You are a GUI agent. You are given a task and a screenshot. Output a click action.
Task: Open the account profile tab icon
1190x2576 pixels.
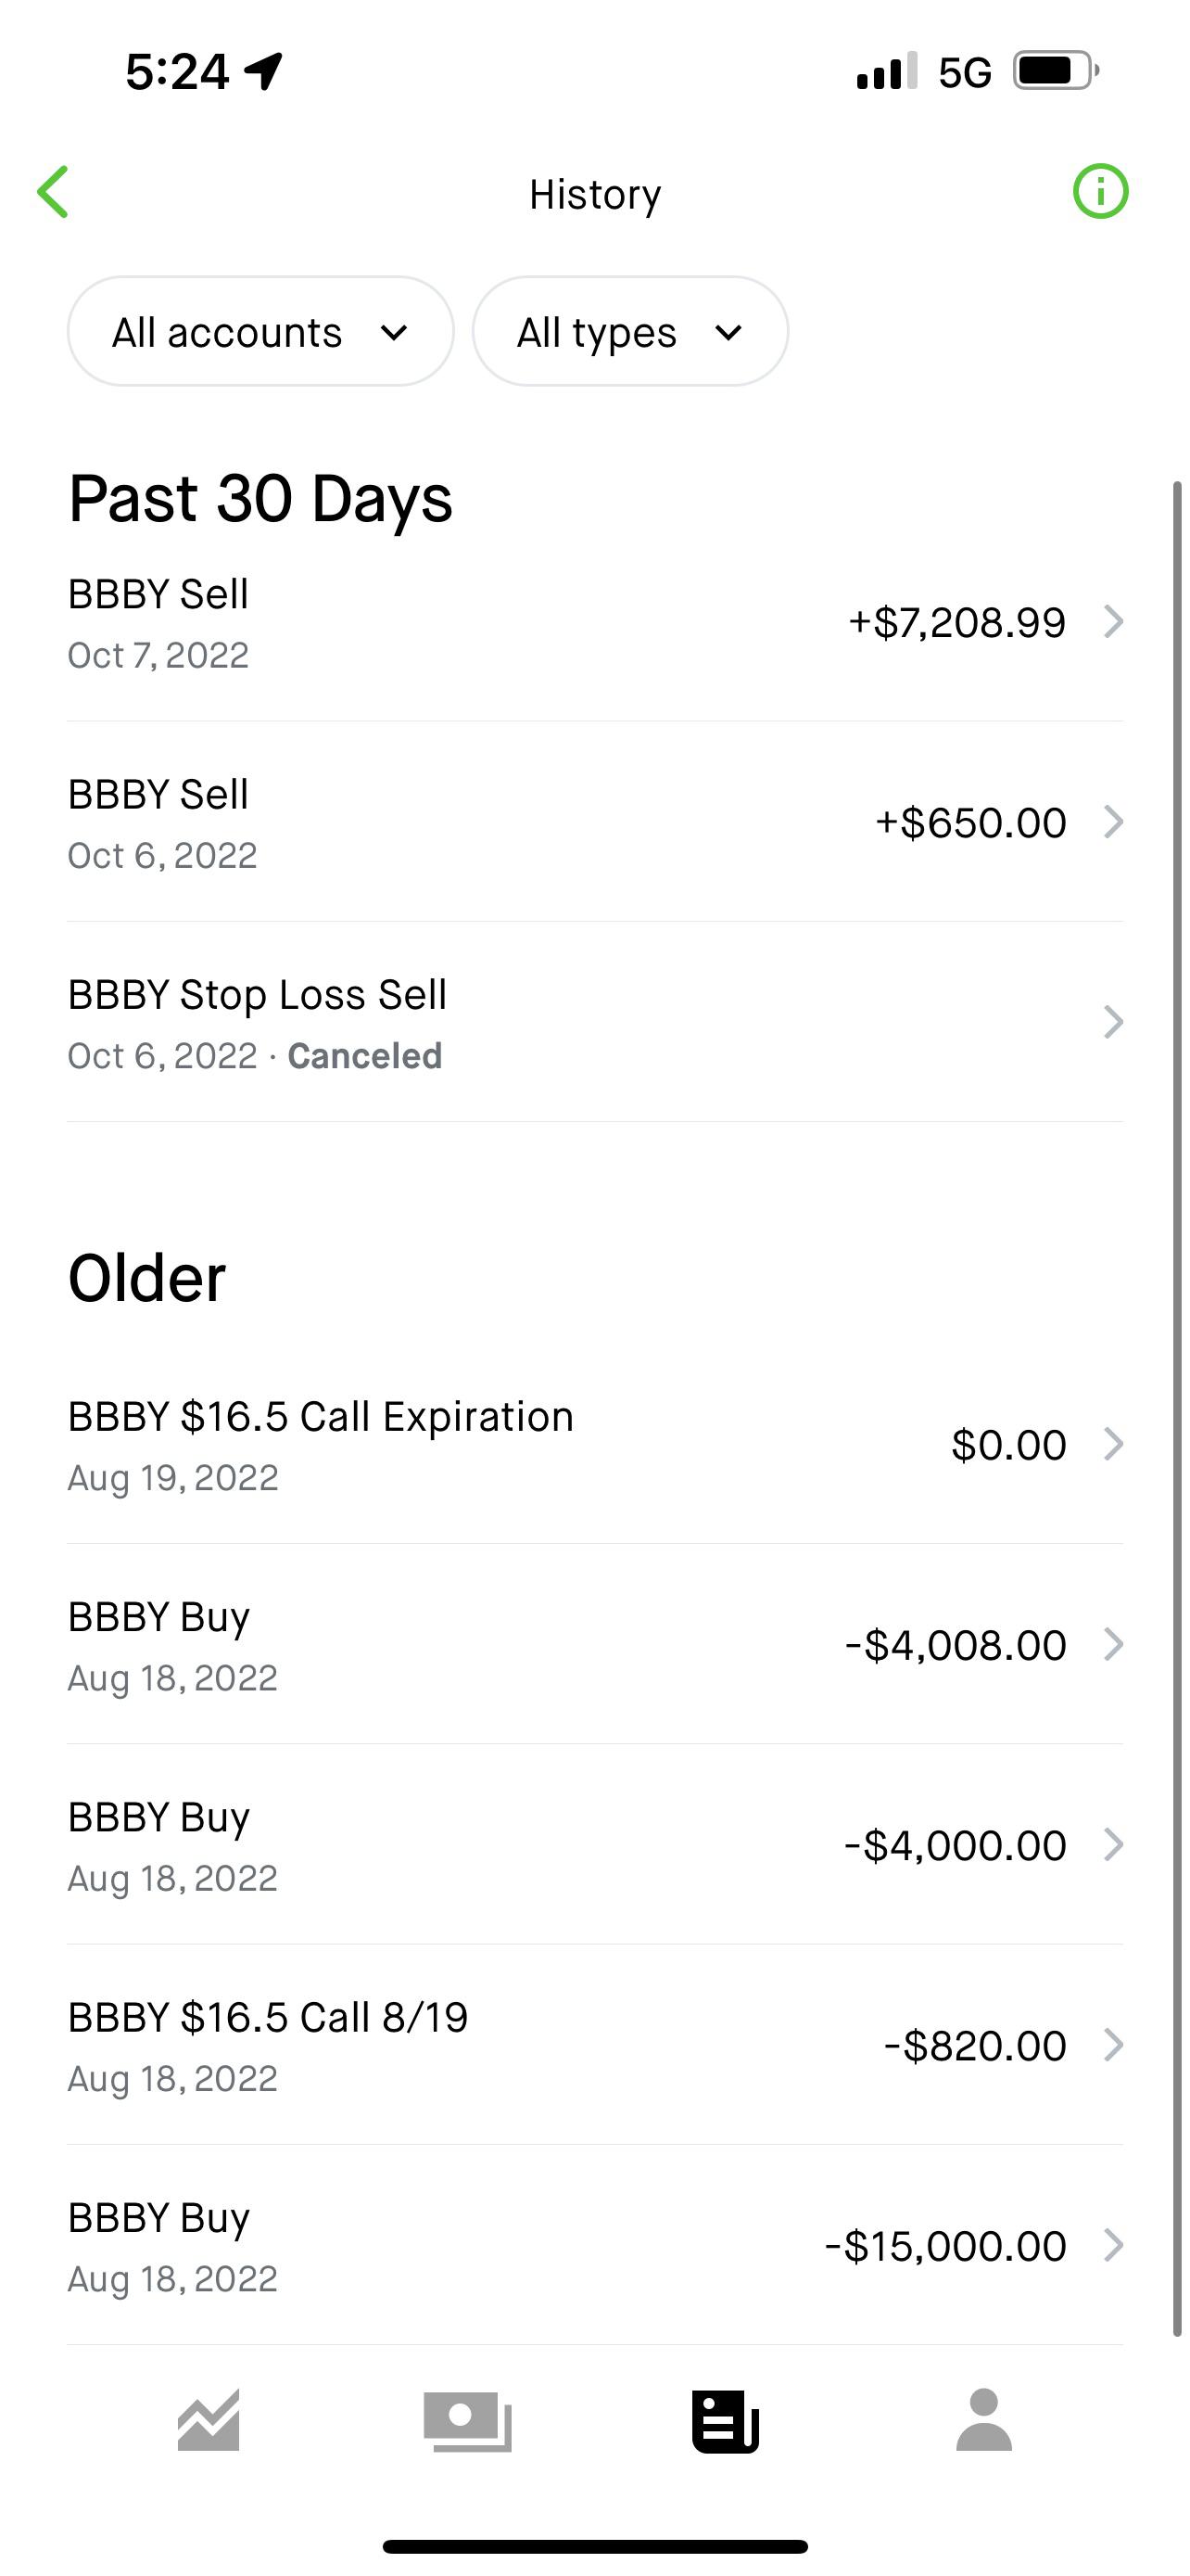[x=984, y=2420]
